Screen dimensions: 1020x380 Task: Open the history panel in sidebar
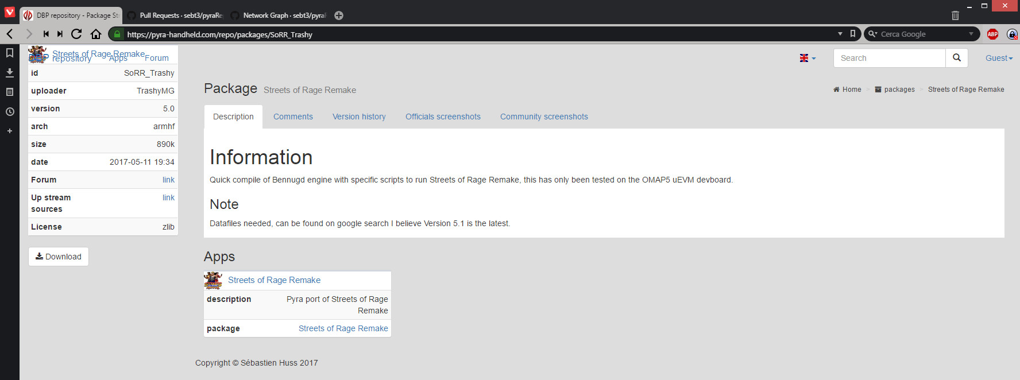[x=10, y=111]
